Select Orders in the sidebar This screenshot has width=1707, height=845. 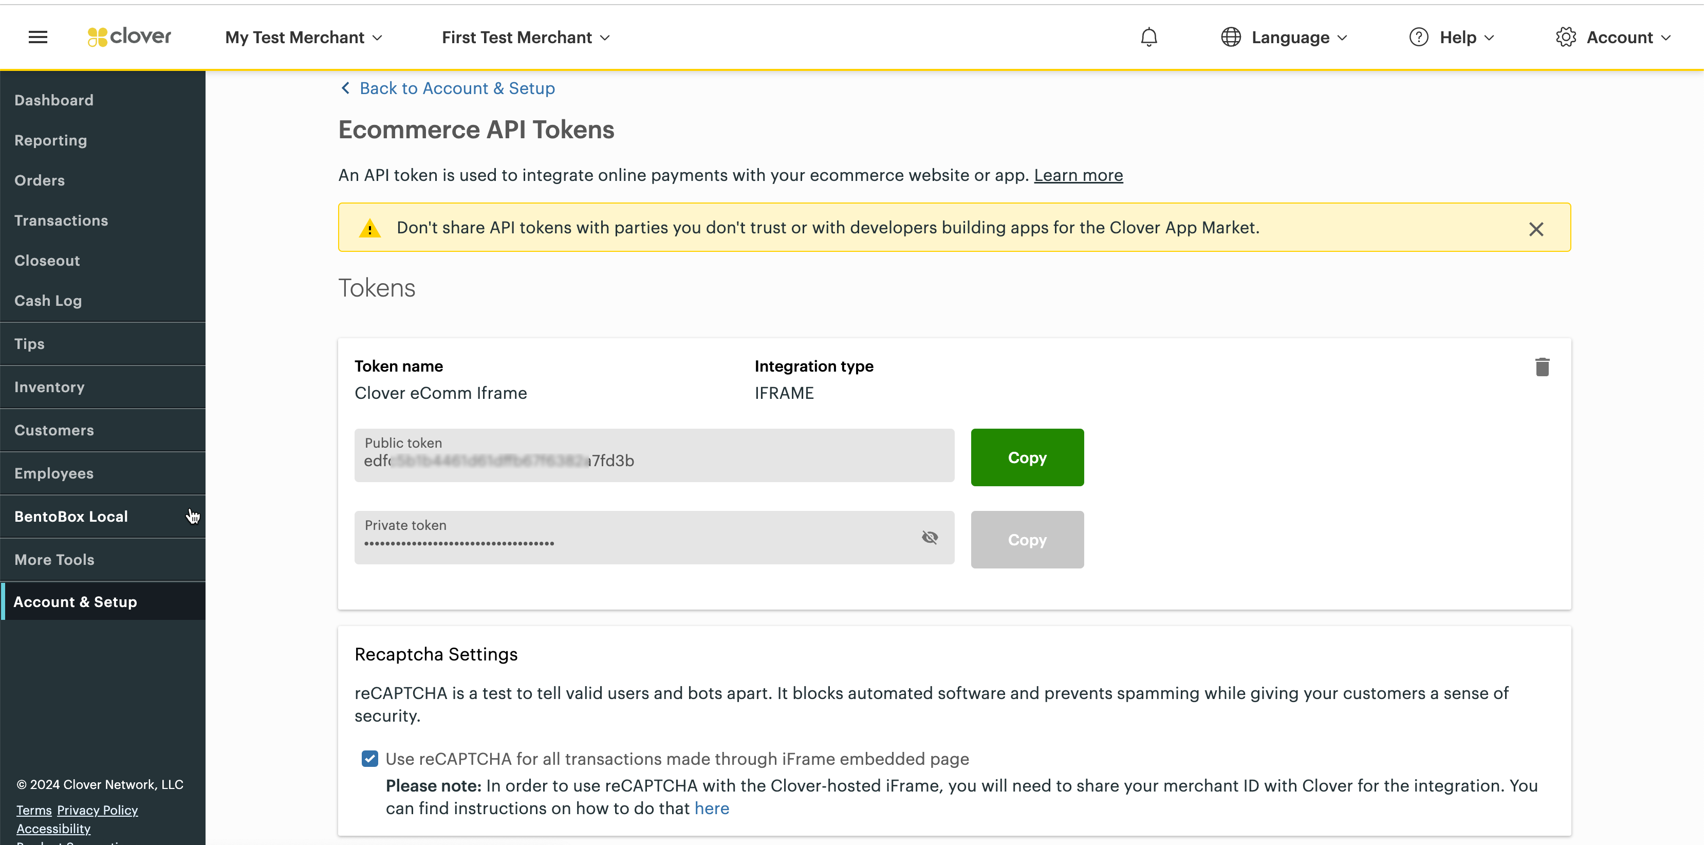pyautogui.click(x=103, y=180)
